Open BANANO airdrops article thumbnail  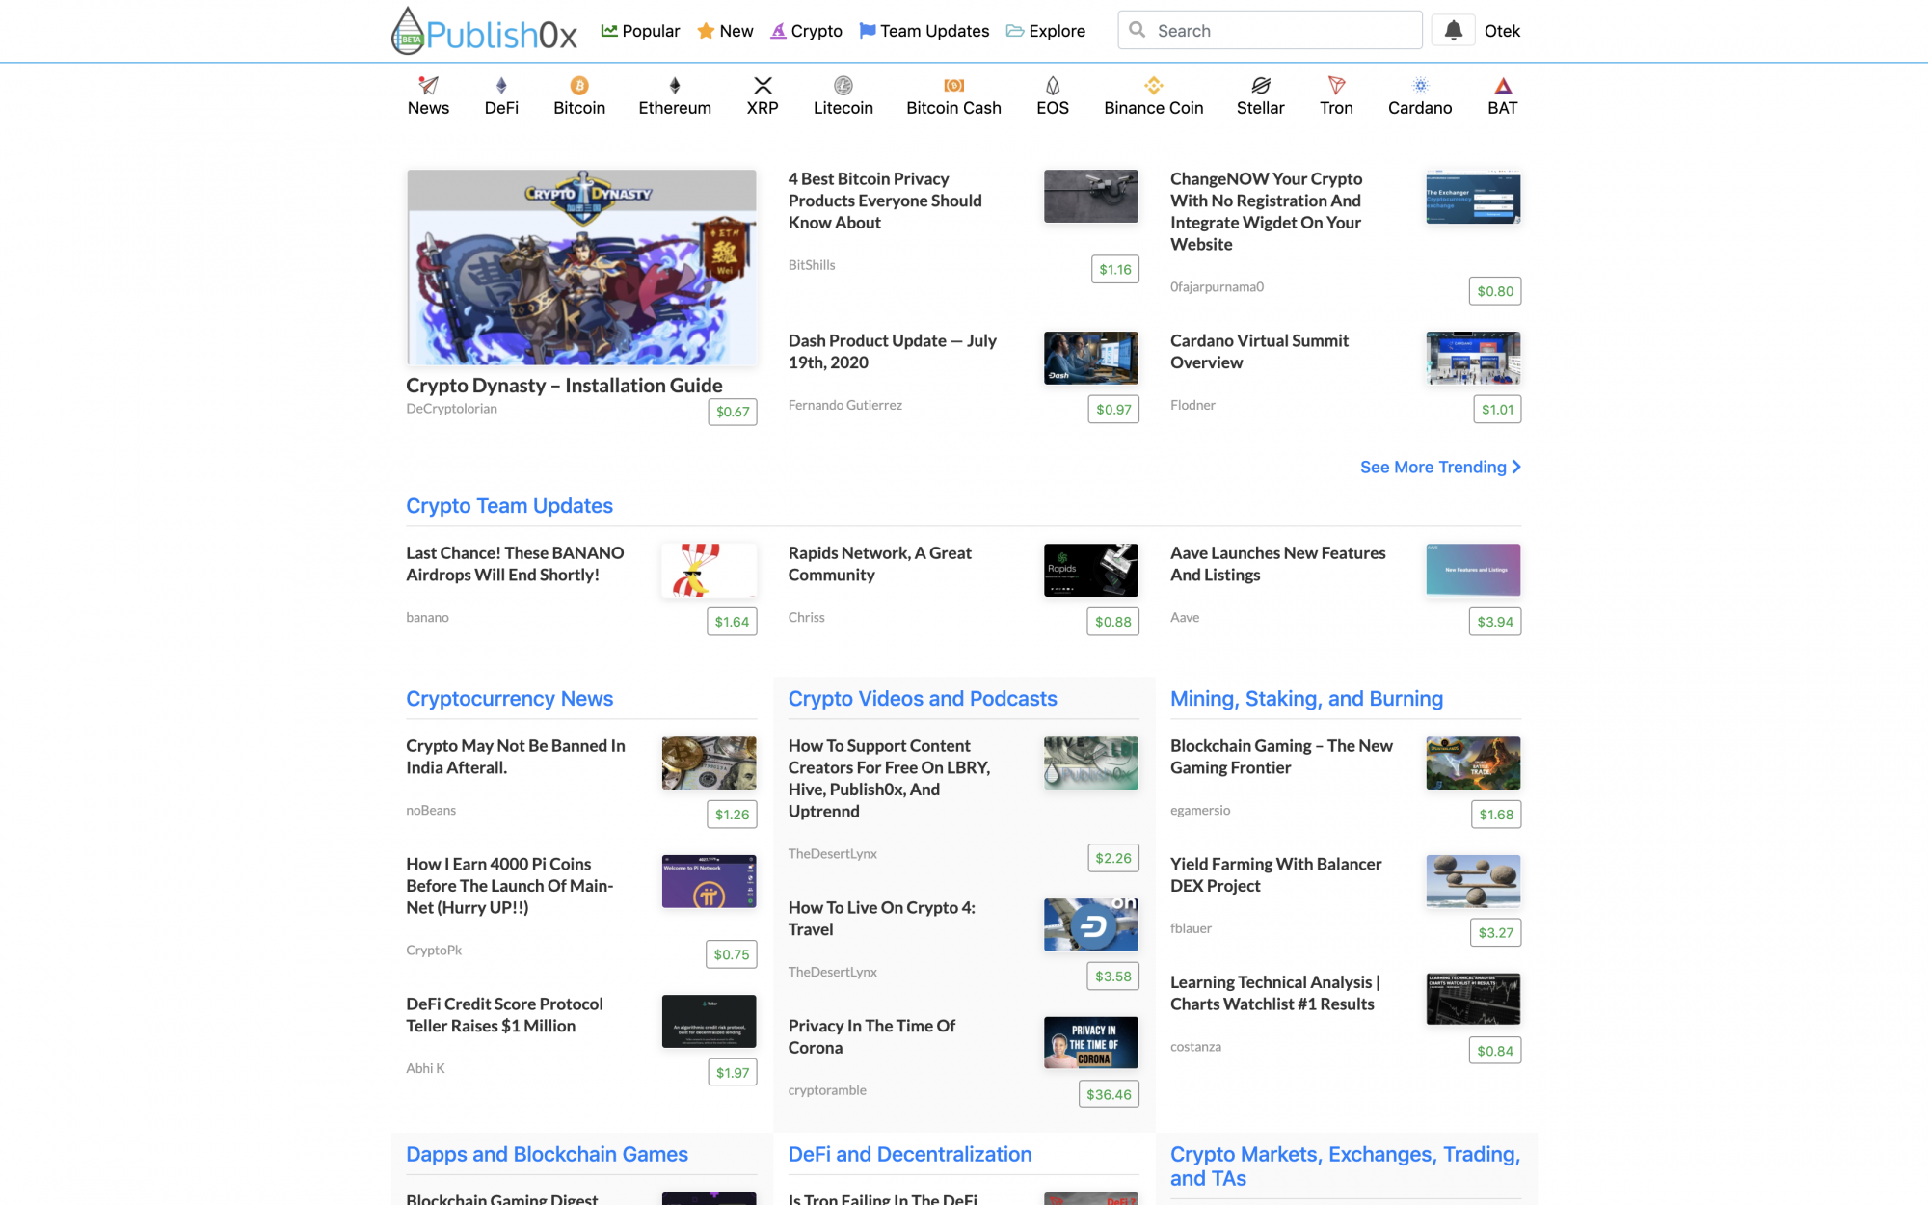click(x=709, y=570)
